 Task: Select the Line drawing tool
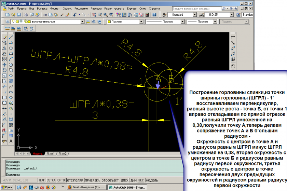tap(11, 37)
